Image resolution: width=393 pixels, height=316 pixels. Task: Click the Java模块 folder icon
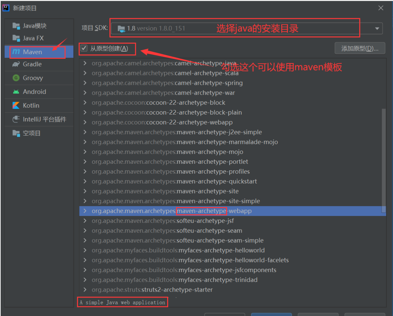click(x=16, y=26)
